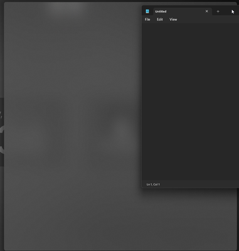Select the Untitled tab in Notepad
Image resolution: width=239 pixels, height=251 pixels.
pos(183,11)
